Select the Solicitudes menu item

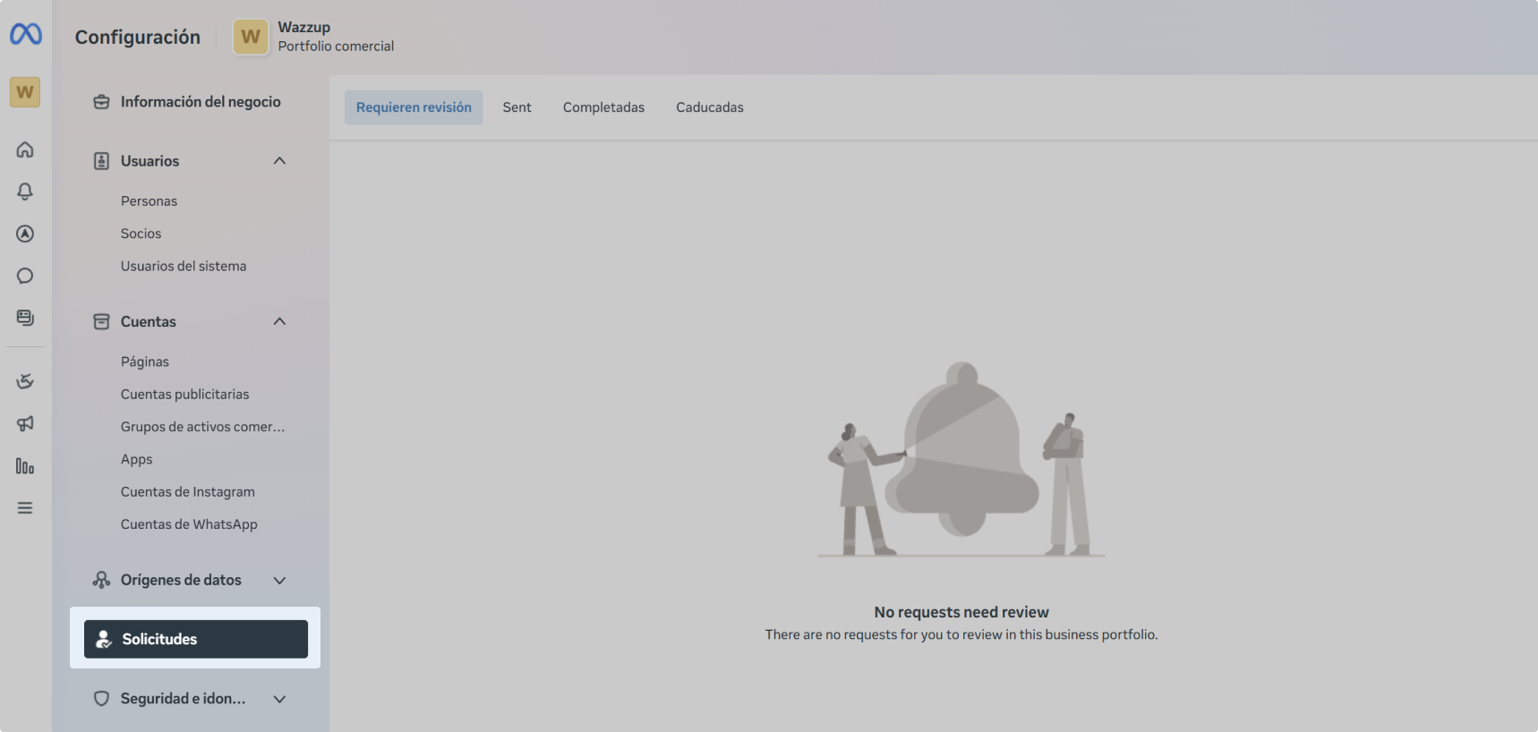pyautogui.click(x=195, y=639)
